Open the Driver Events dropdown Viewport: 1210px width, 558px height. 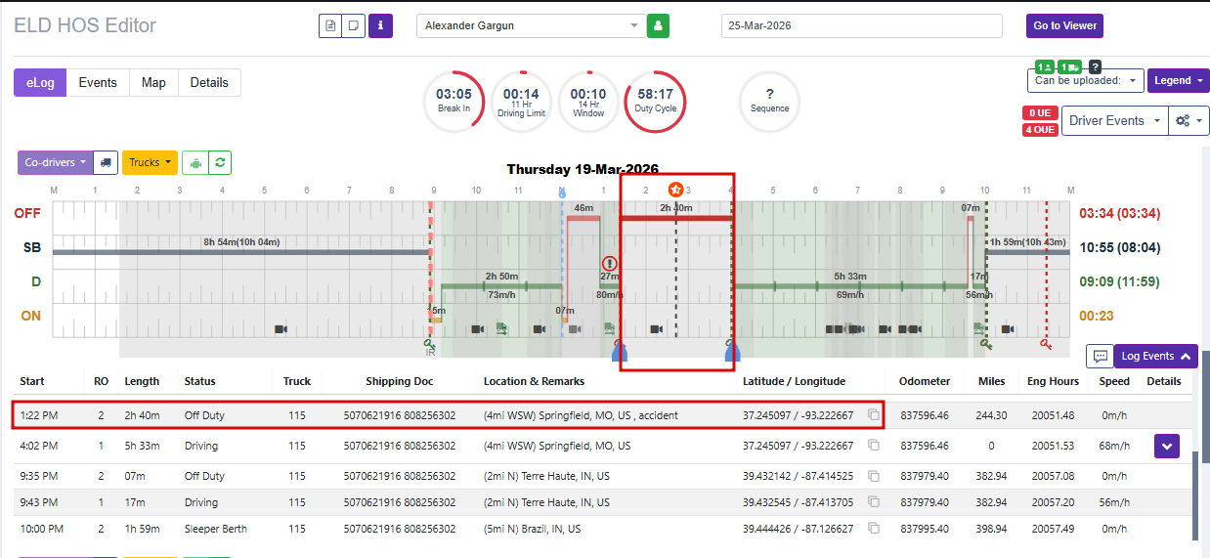click(x=1114, y=120)
